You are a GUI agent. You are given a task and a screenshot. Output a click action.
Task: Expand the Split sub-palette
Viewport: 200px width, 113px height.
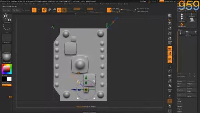[179, 99]
